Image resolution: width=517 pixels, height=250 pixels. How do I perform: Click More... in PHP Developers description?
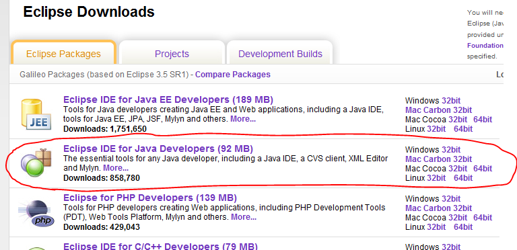(x=244, y=217)
